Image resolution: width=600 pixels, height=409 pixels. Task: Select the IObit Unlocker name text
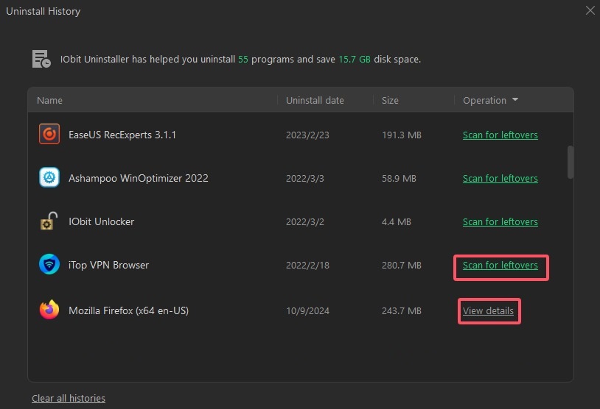102,222
